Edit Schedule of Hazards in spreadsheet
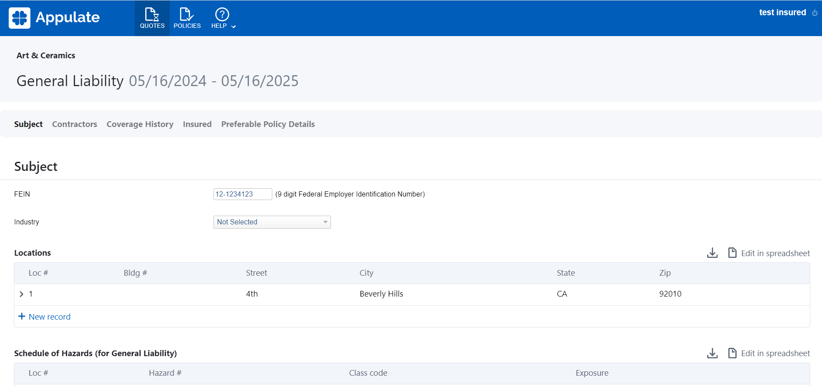This screenshot has height=387, width=822. [x=775, y=354]
